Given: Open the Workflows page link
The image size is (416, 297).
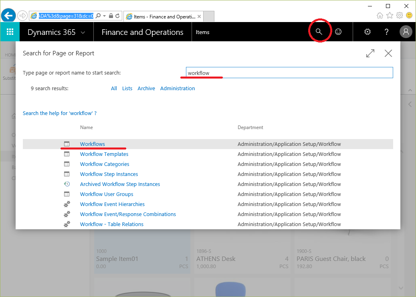Looking at the screenshot, I should pyautogui.click(x=92, y=144).
